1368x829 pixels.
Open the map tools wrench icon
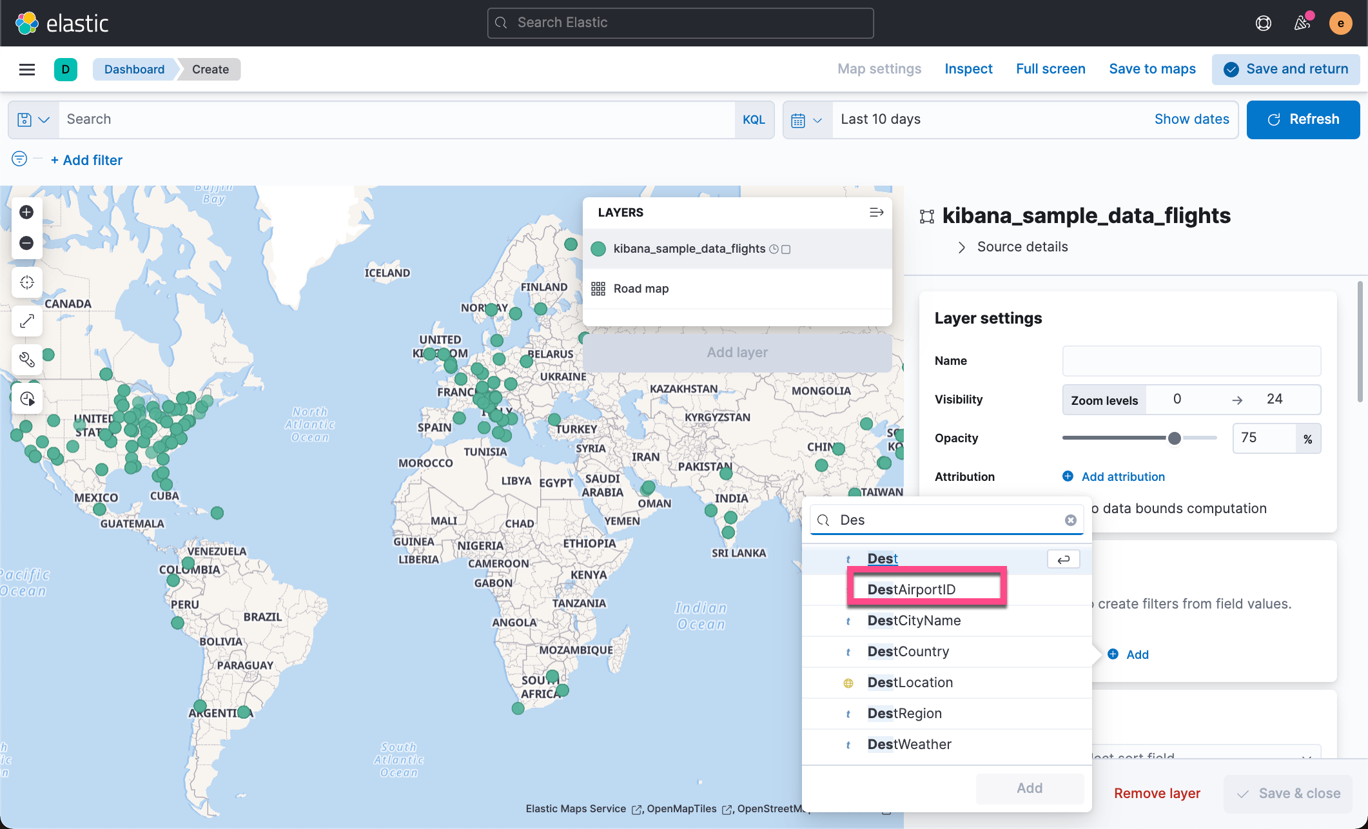point(26,359)
